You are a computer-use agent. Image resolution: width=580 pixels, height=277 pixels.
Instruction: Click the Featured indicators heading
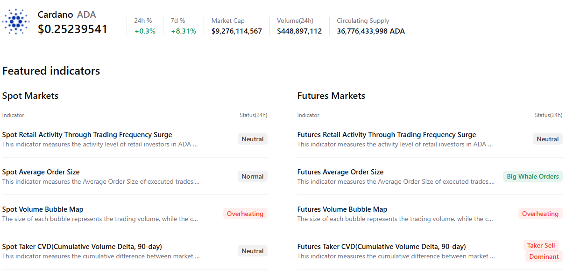click(x=51, y=71)
